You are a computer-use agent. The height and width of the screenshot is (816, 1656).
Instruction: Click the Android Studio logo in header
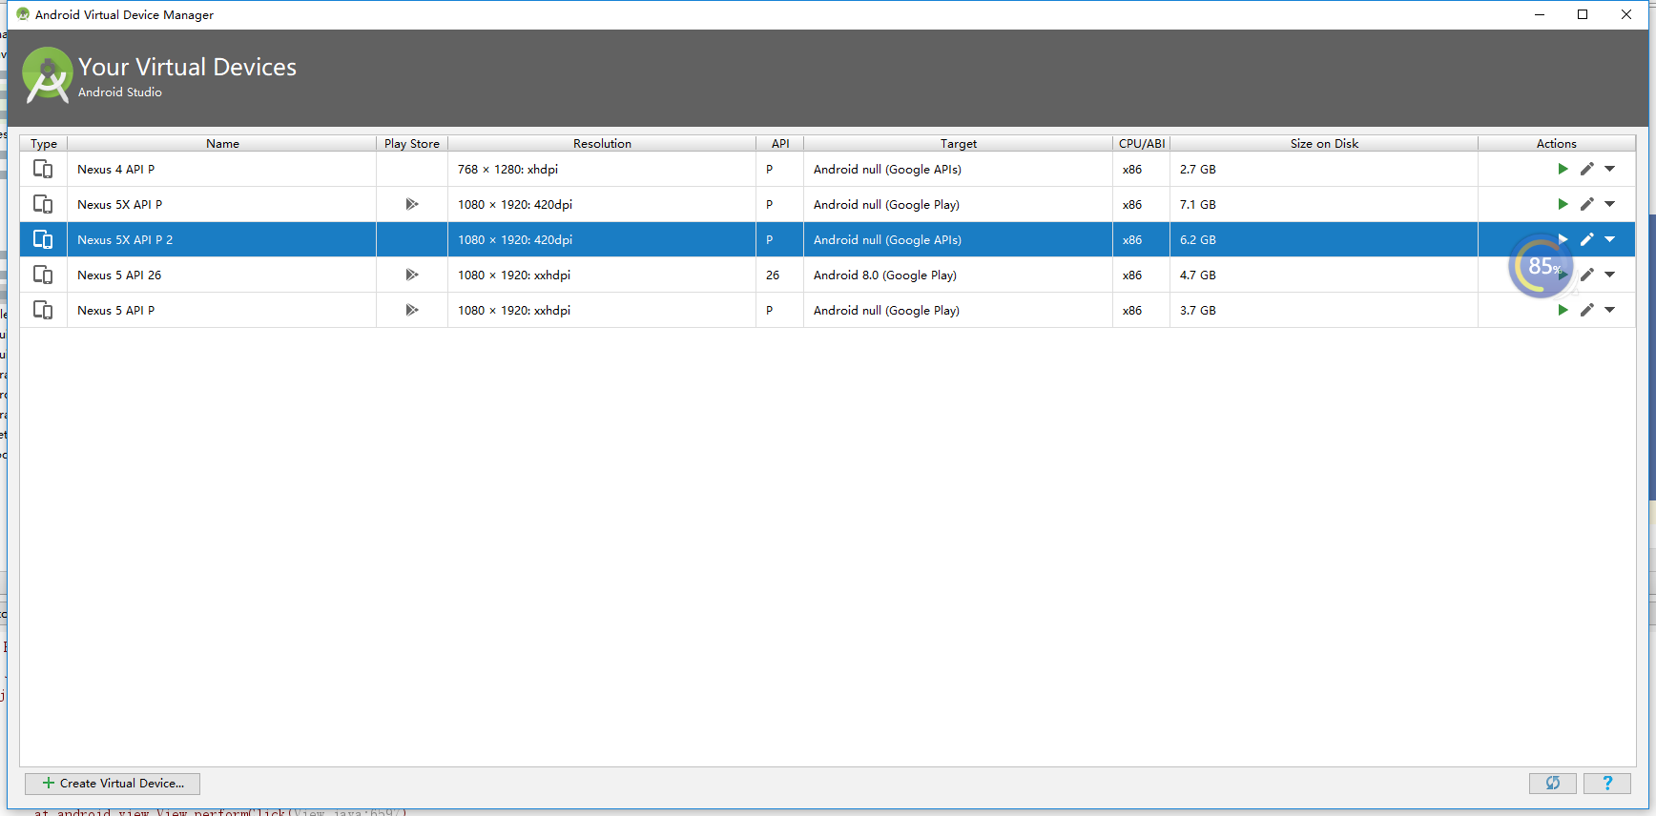tap(47, 75)
